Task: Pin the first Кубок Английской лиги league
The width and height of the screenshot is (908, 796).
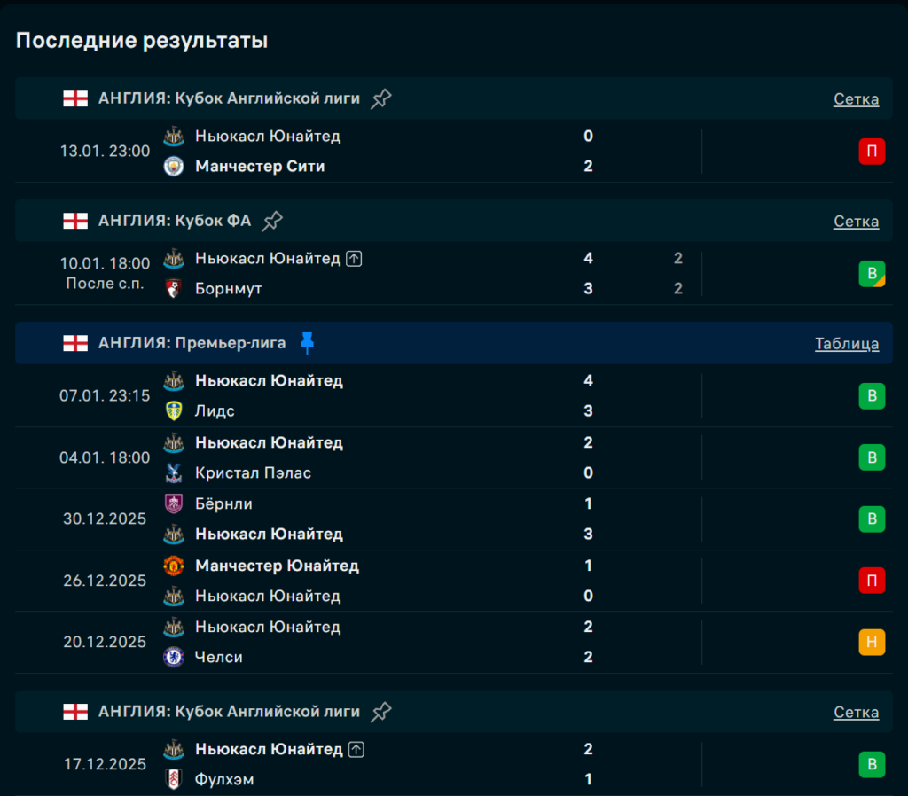Action: click(x=381, y=98)
